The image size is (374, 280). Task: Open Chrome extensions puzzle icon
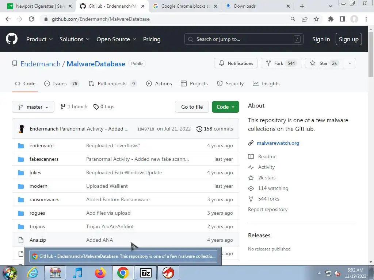(x=331, y=19)
